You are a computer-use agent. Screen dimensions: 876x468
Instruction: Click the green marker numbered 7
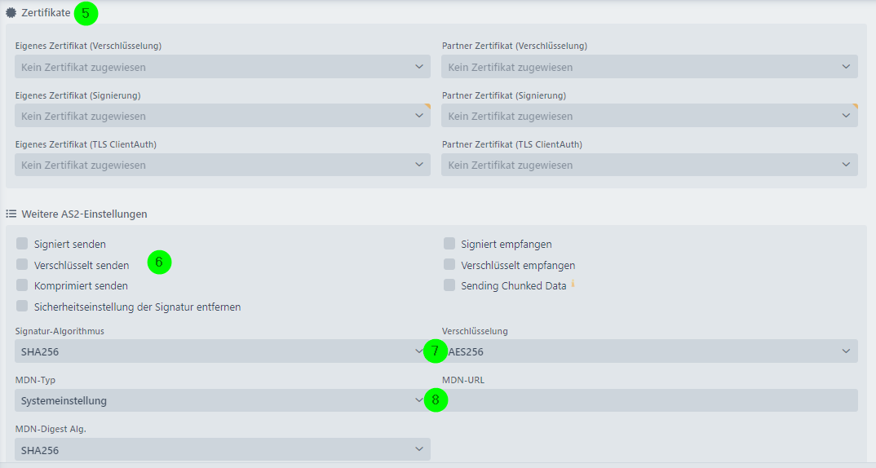(x=436, y=351)
